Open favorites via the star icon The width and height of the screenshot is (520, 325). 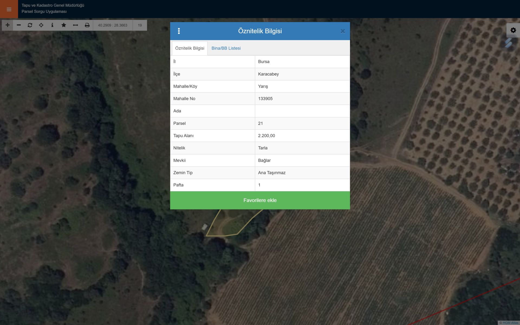coord(64,25)
